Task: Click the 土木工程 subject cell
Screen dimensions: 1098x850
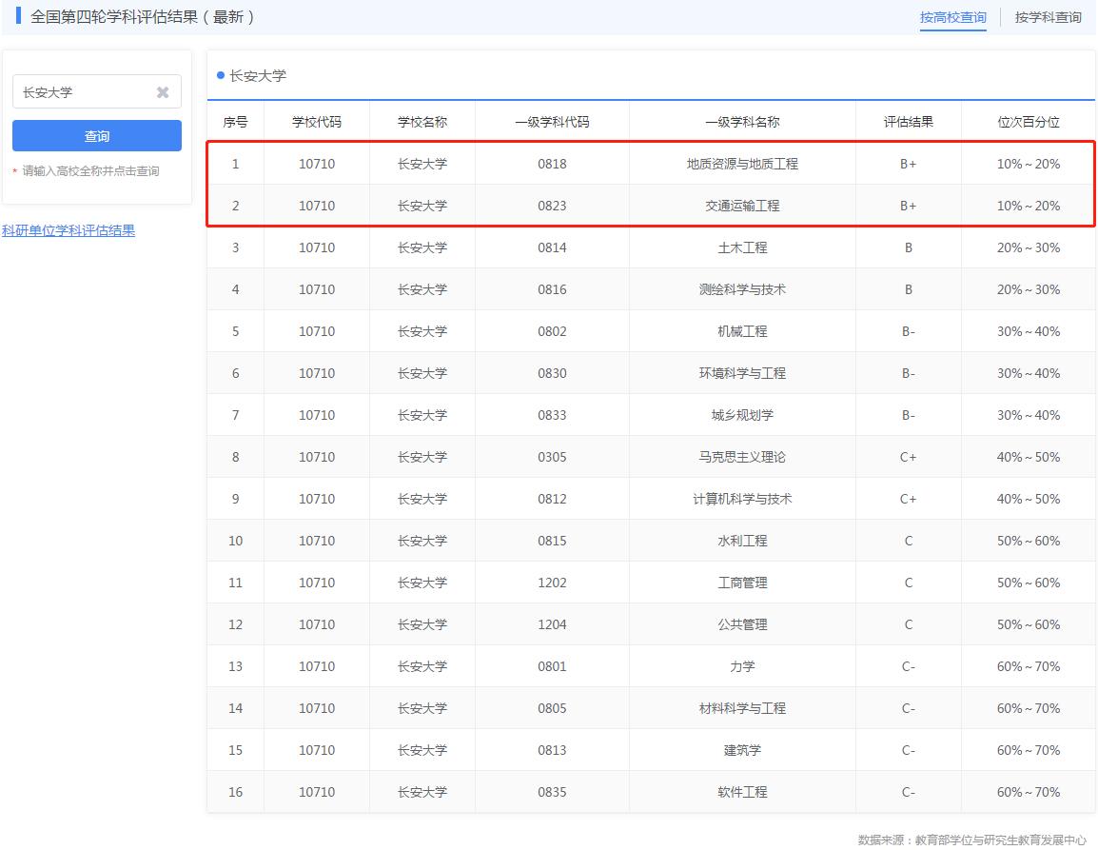Action: pos(742,247)
